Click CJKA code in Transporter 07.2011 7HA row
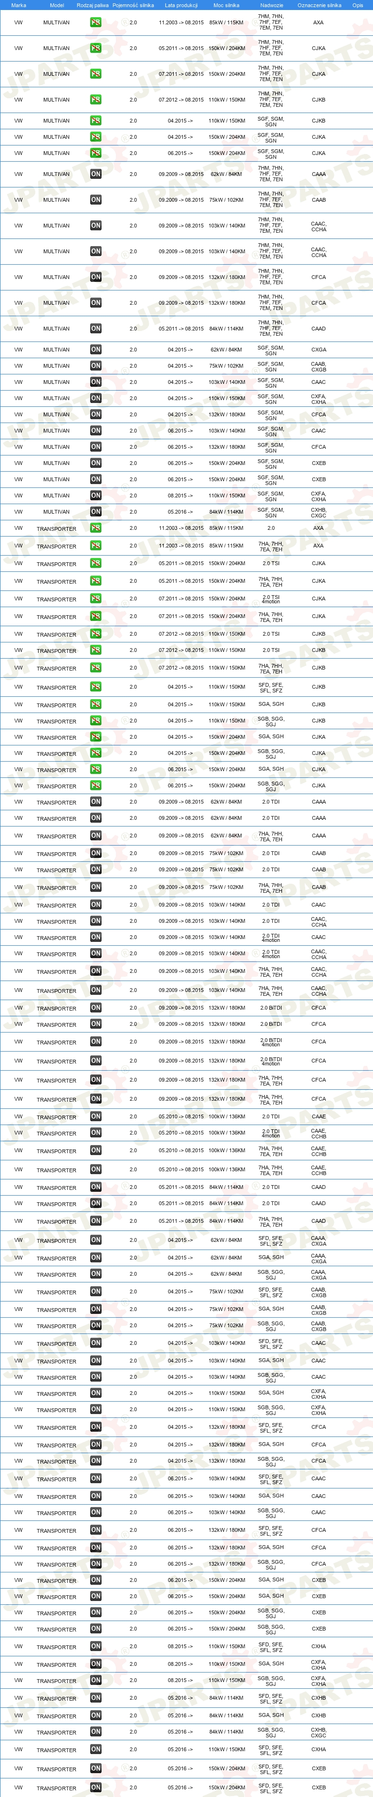This screenshot has height=1797, width=373. pos(319,617)
